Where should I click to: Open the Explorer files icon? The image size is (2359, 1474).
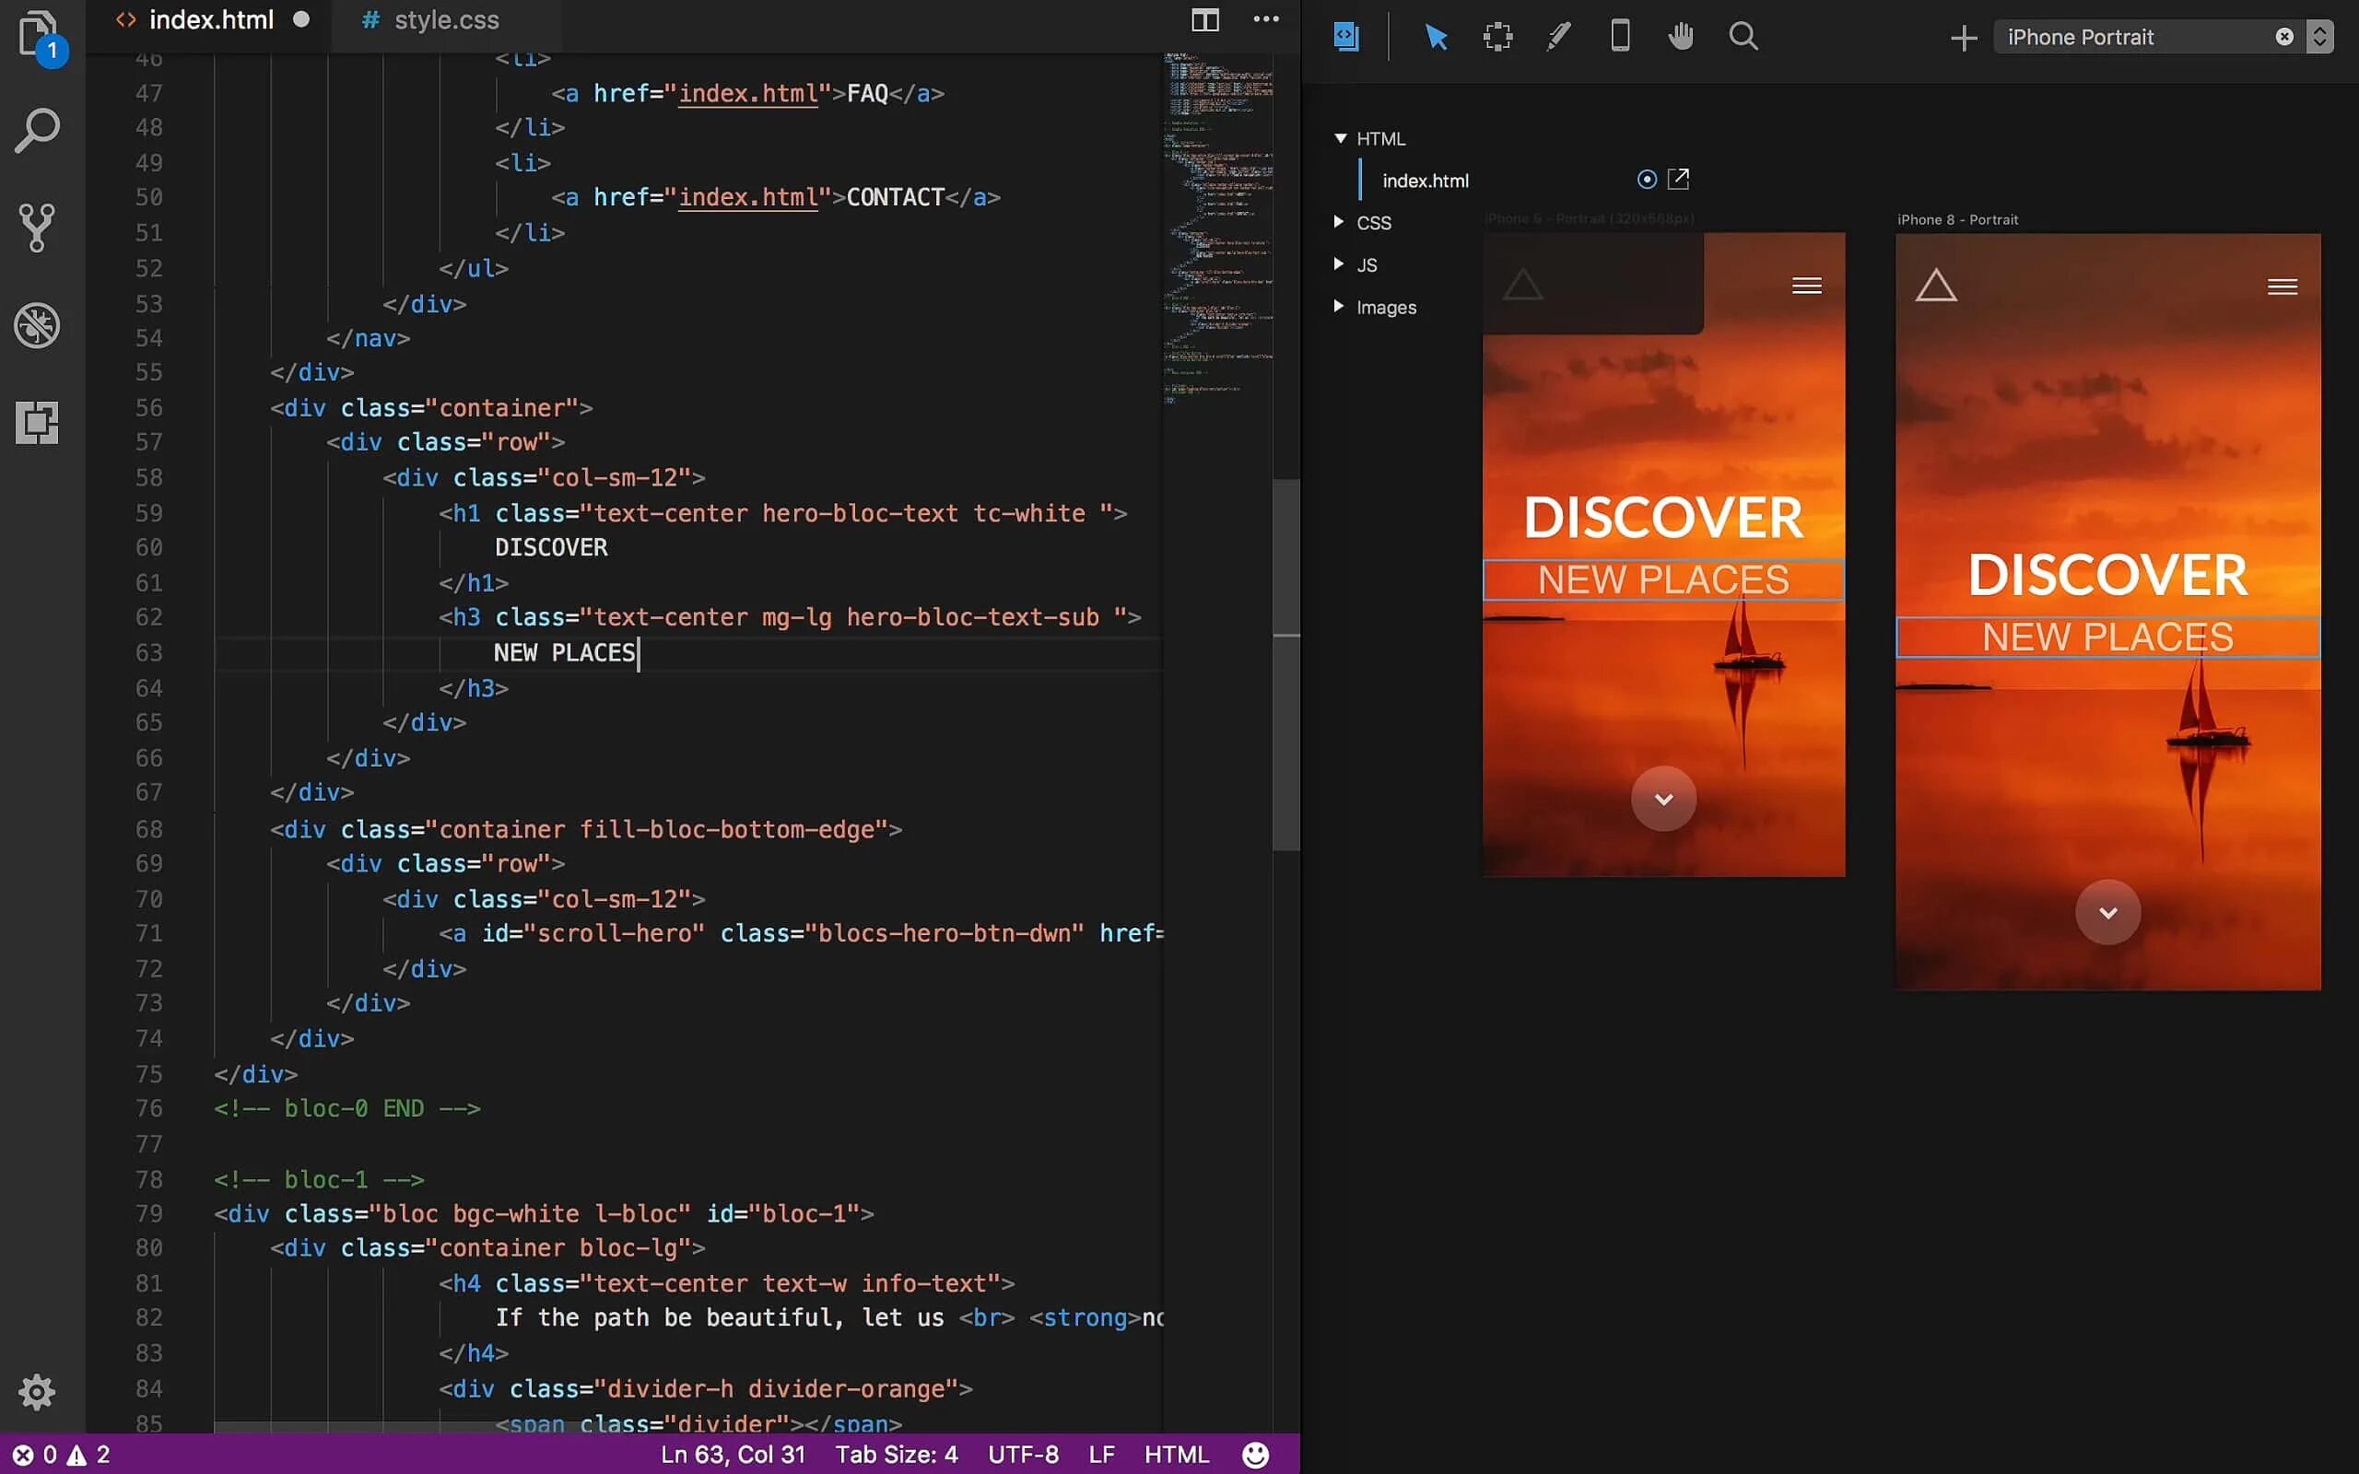[x=37, y=33]
